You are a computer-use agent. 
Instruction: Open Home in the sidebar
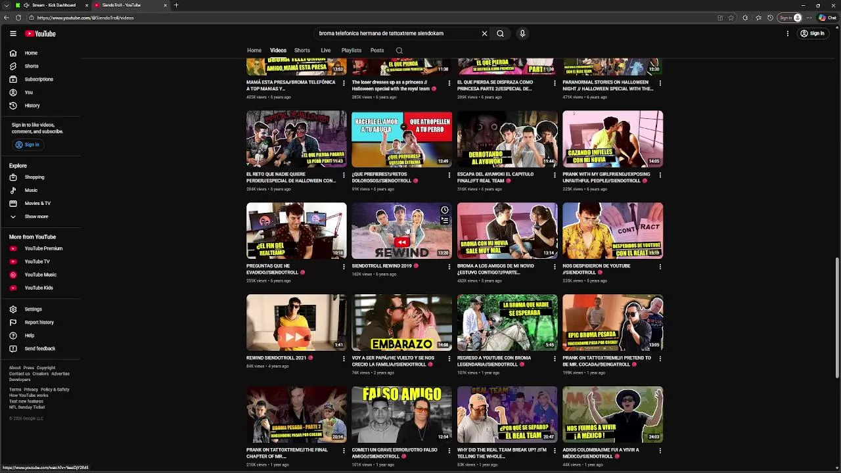40,53
